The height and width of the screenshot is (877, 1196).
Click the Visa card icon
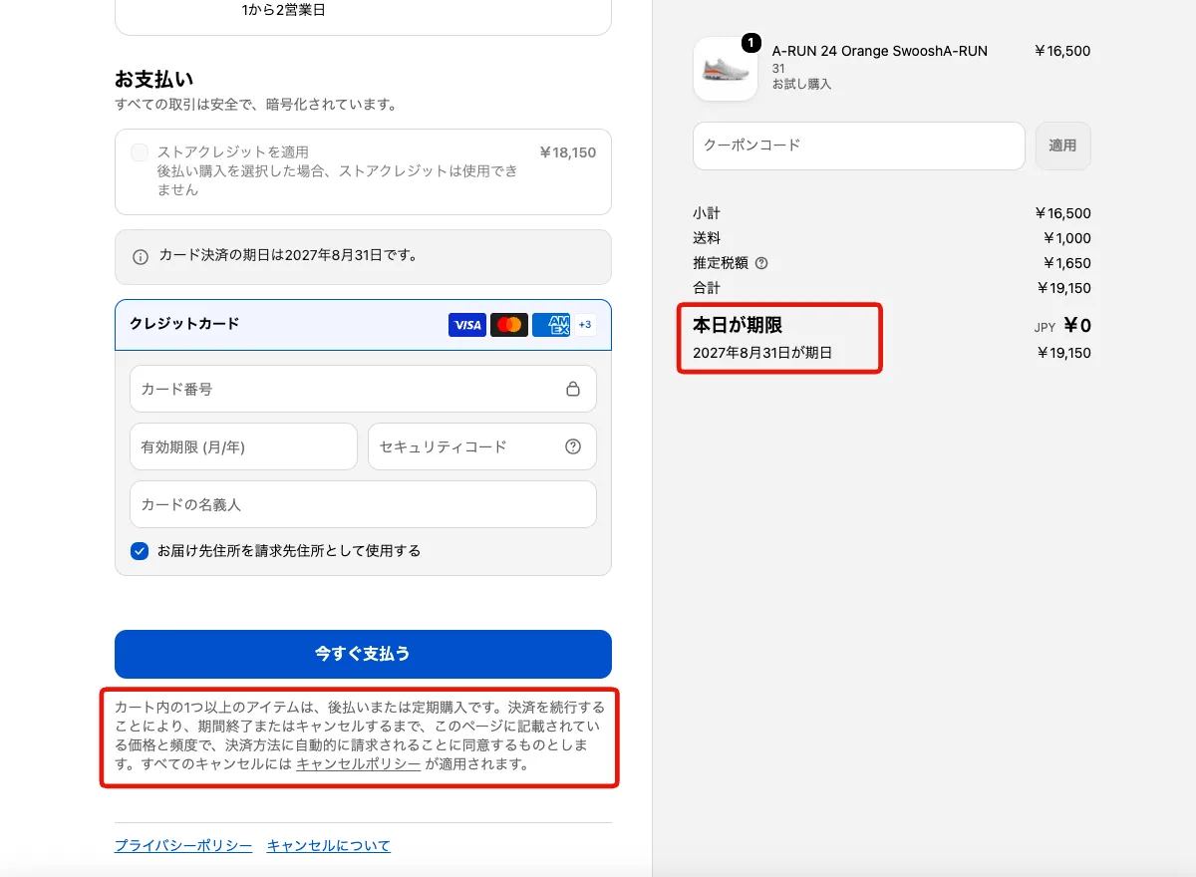(x=467, y=325)
